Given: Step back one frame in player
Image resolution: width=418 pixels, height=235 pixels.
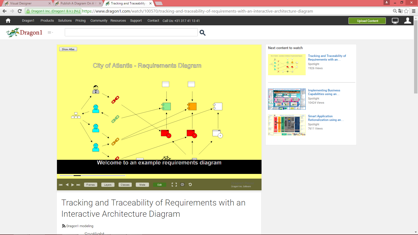Looking at the screenshot, I should 67,185.
